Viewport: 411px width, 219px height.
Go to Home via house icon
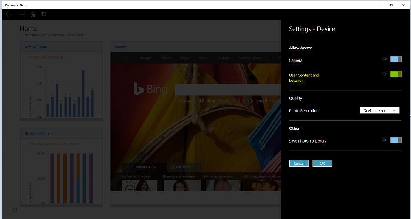(x=33, y=14)
